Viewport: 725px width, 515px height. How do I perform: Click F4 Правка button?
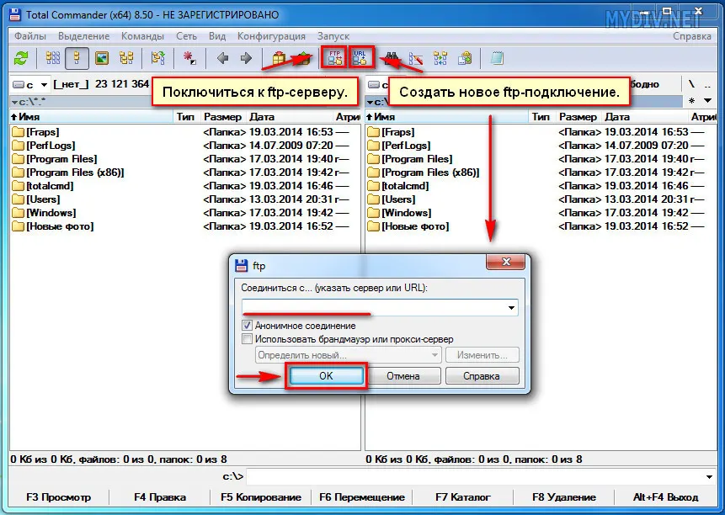pos(160,497)
